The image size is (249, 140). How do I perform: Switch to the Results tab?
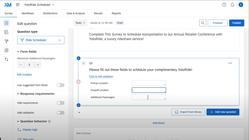click(x=98, y=13)
